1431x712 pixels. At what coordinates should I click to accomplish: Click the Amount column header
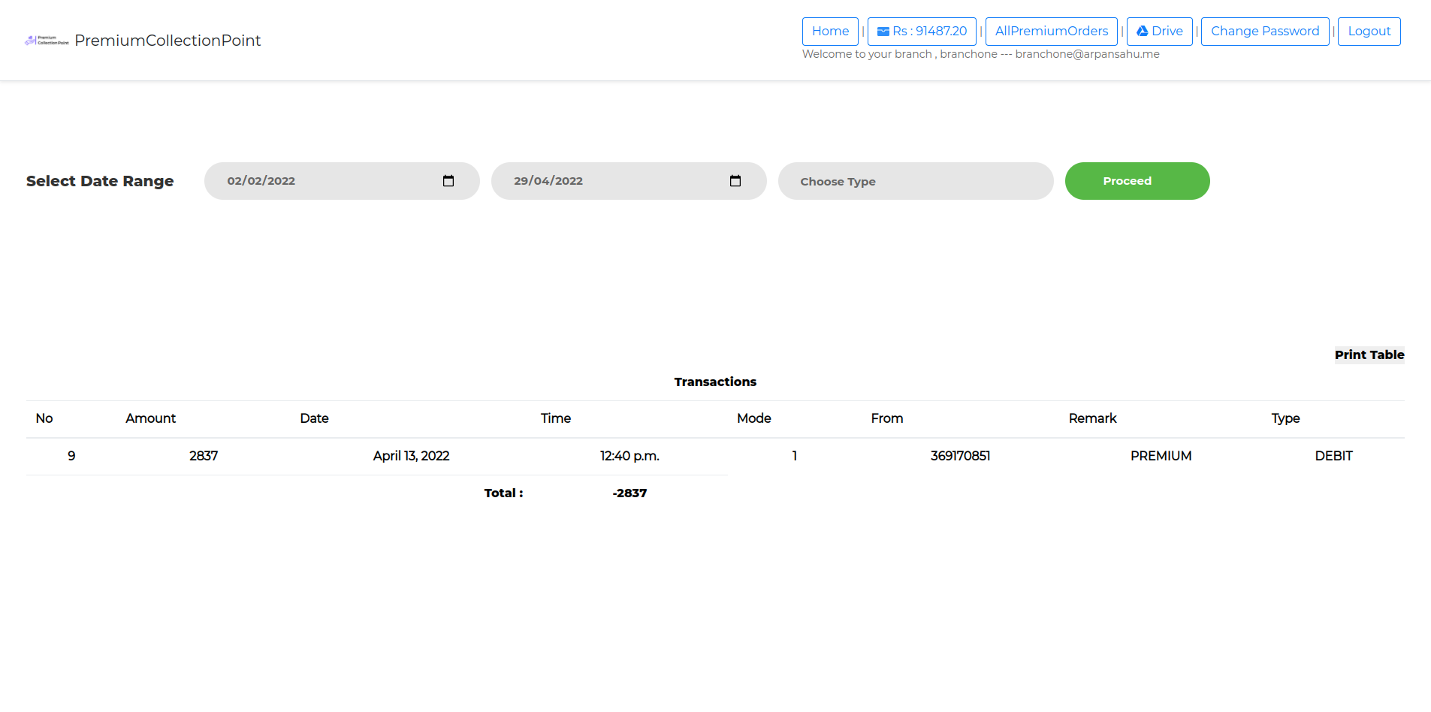[150, 418]
